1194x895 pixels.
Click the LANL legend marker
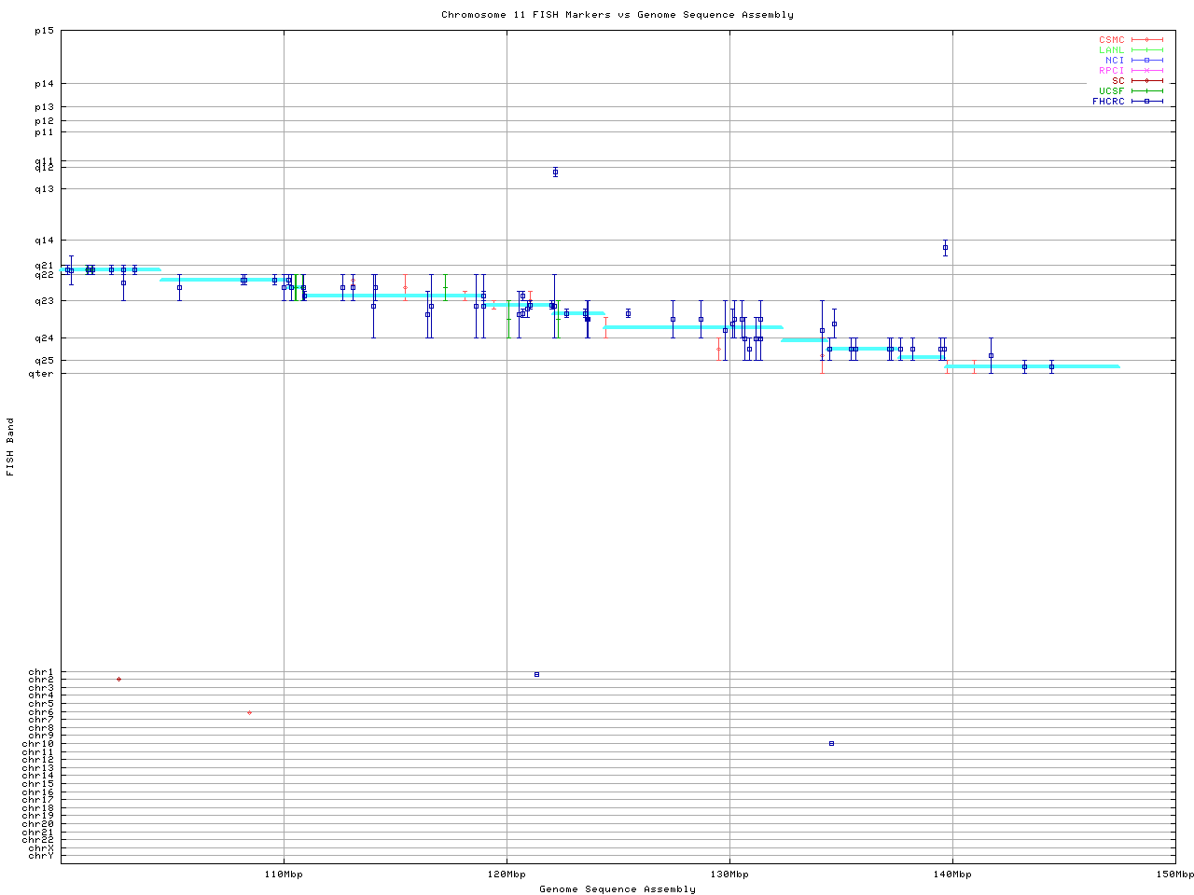1146,50
